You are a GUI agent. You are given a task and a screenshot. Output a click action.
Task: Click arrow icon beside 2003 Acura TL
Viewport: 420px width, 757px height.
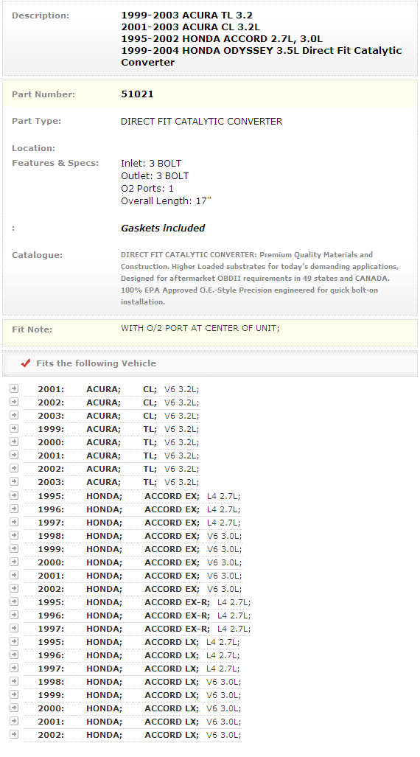(14, 481)
